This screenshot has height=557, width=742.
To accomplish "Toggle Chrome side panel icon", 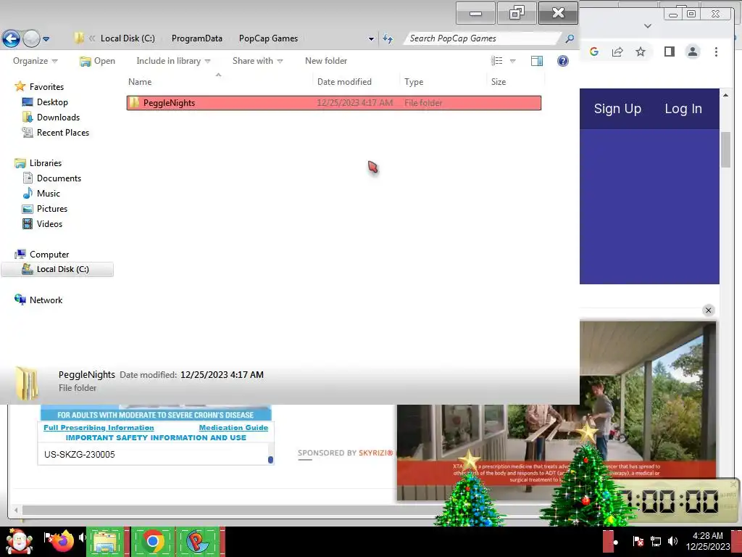I will [669, 51].
